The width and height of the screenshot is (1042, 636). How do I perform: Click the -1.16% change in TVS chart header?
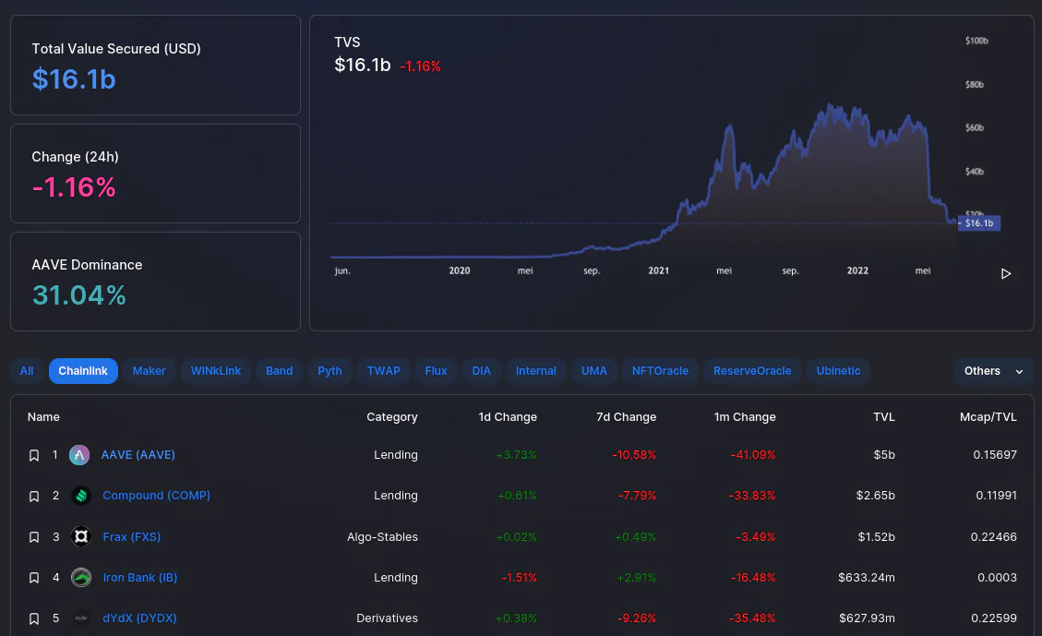click(421, 66)
